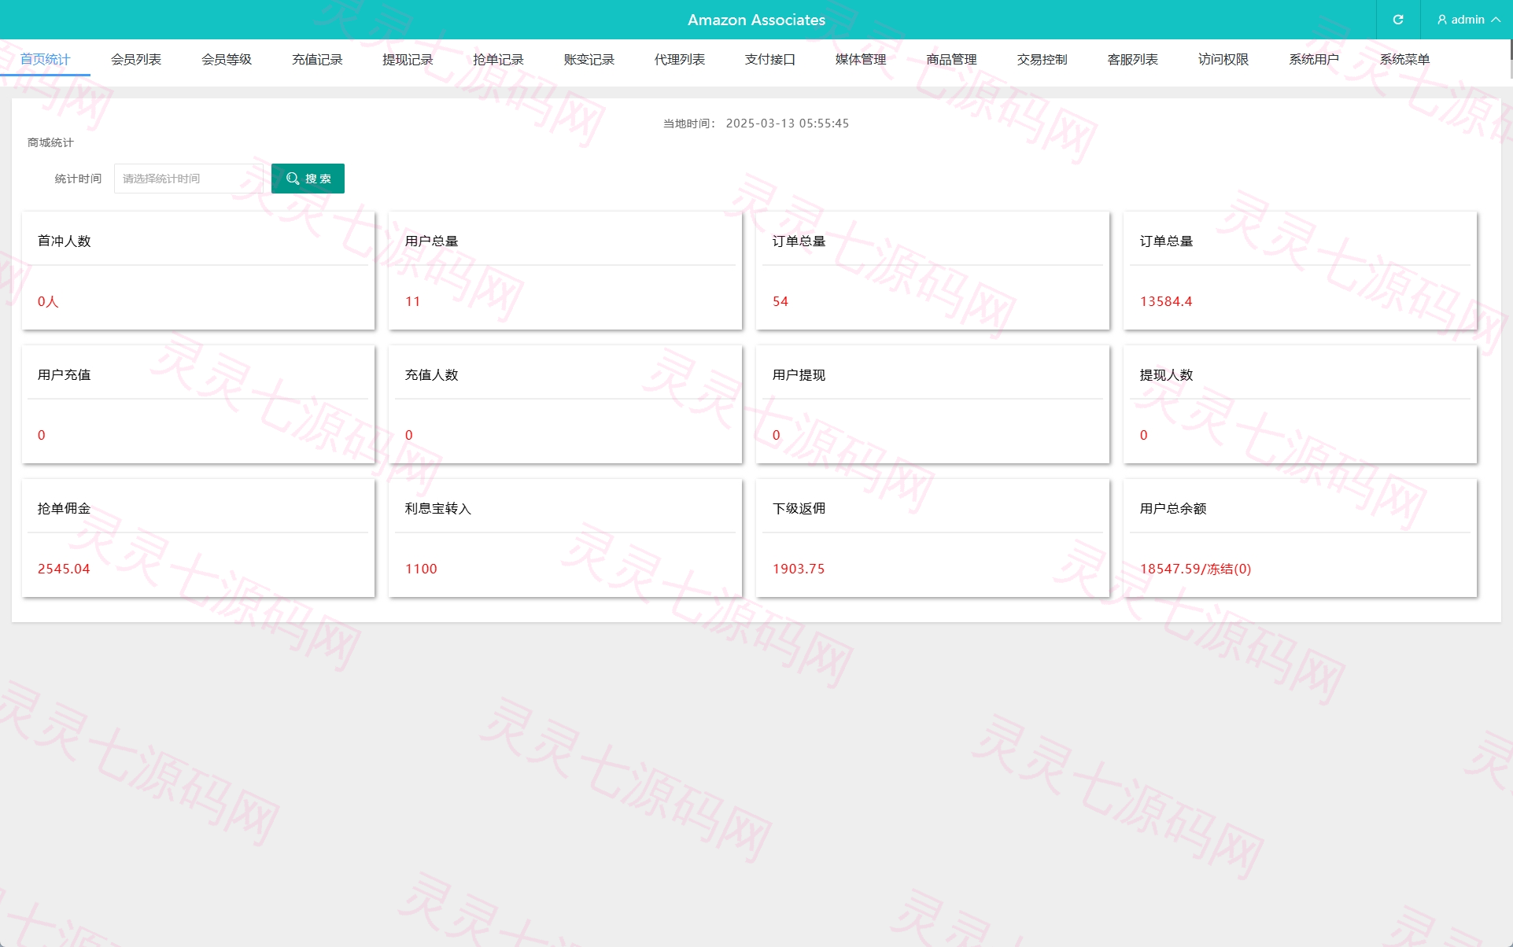Go to the 抢单记录 tab
This screenshot has height=947, width=1513.
[498, 59]
